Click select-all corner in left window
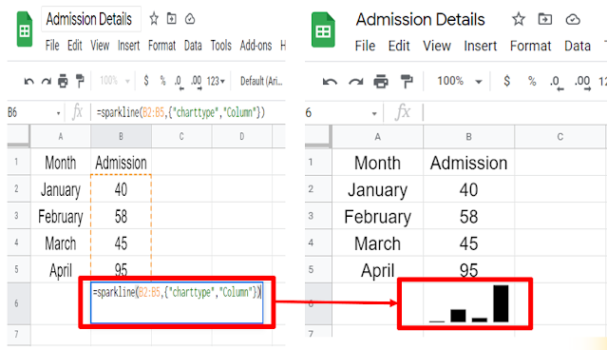607x350 pixels. 18,136
